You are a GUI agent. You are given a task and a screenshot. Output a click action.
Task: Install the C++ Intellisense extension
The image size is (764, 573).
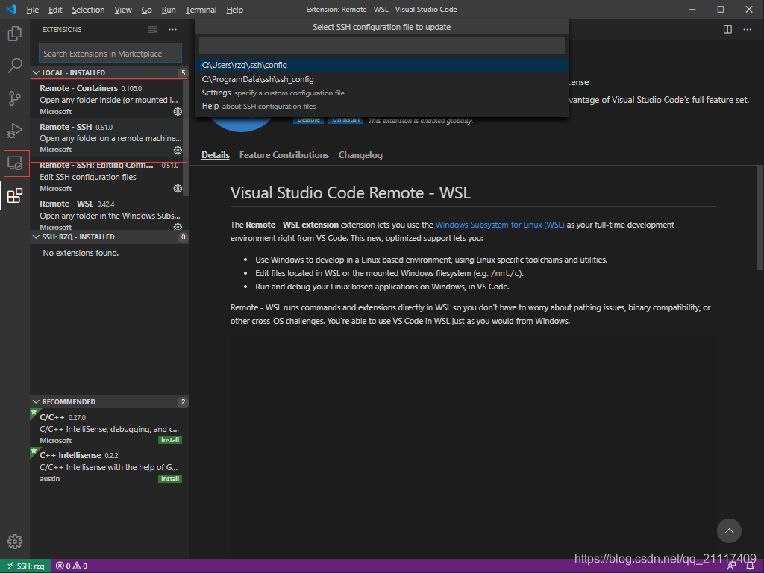click(170, 479)
